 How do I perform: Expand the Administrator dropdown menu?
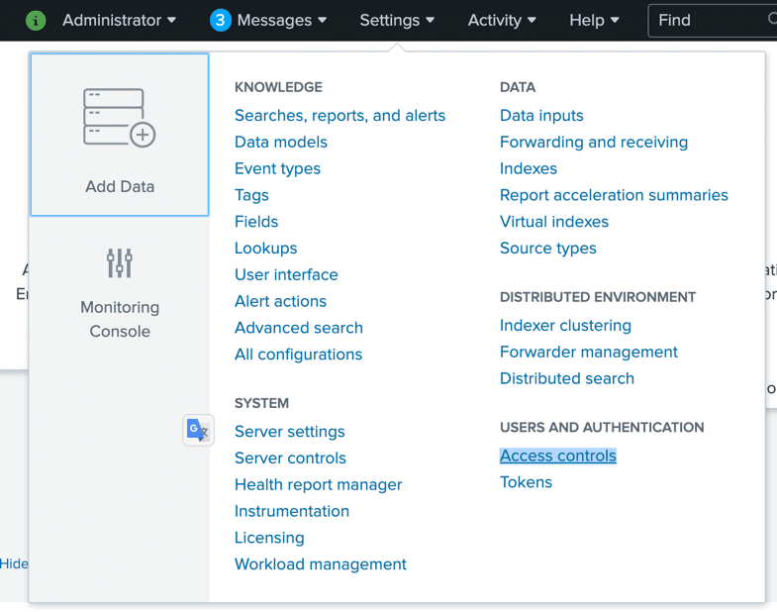(119, 21)
